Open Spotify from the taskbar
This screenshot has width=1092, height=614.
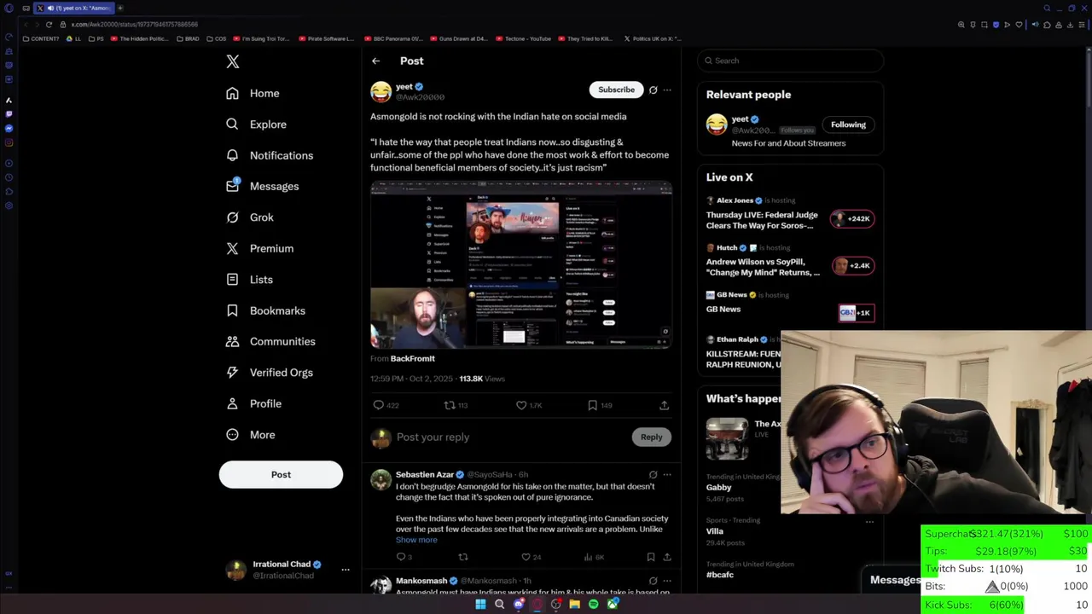point(594,605)
